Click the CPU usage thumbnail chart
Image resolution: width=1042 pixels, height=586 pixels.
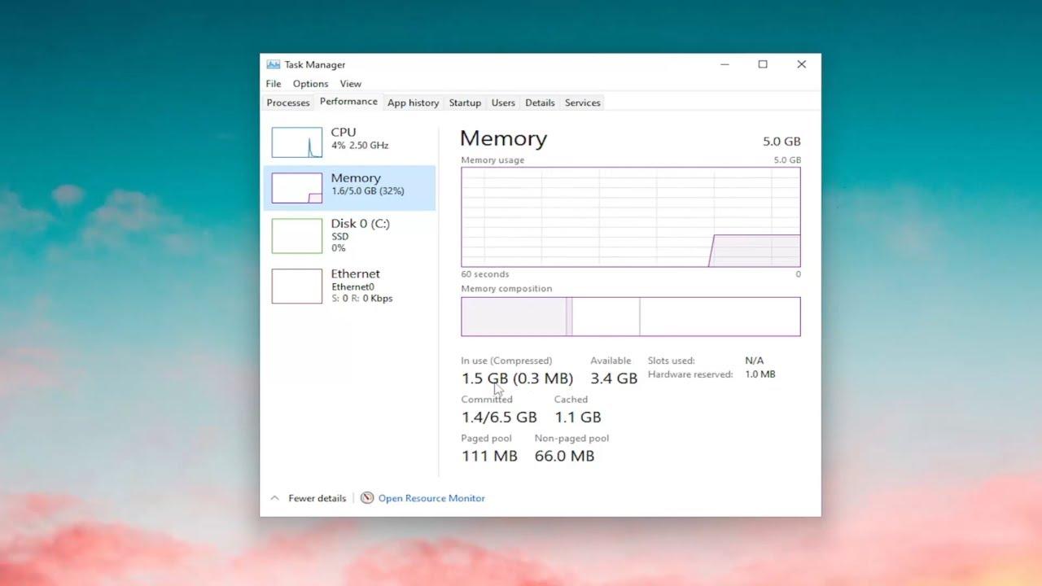(296, 142)
